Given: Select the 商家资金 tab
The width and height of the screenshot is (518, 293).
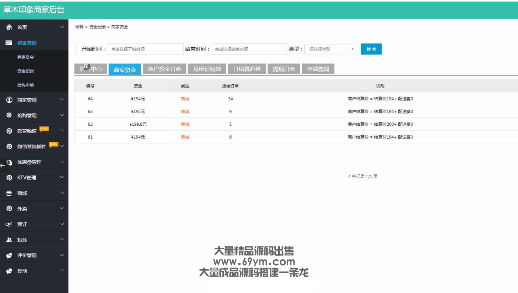Looking at the screenshot, I should [x=125, y=70].
